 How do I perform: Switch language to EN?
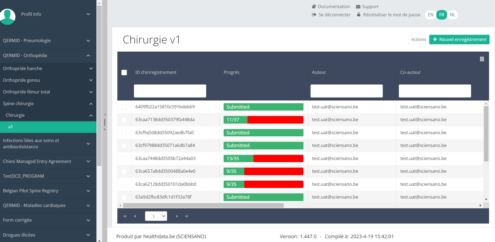431,15
